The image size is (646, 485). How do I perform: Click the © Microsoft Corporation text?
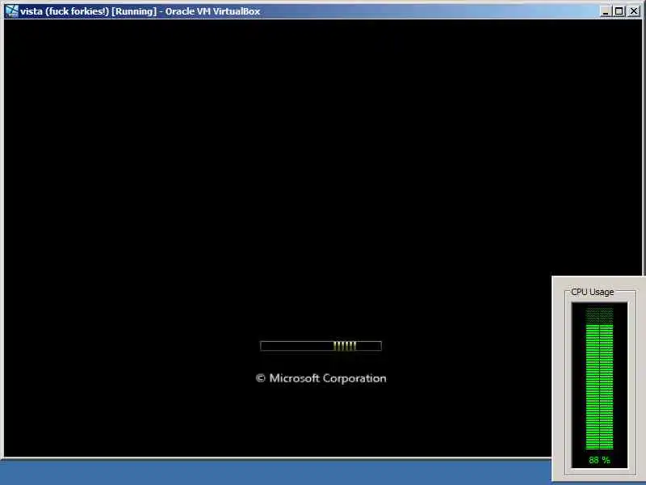point(321,378)
